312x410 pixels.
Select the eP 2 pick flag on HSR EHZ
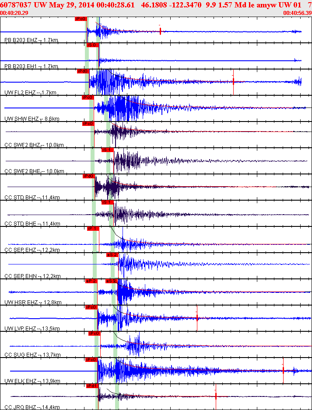(91, 281)
